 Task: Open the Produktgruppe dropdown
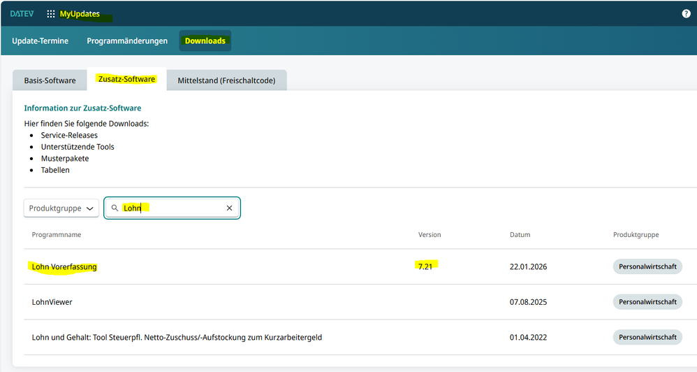pyautogui.click(x=61, y=208)
